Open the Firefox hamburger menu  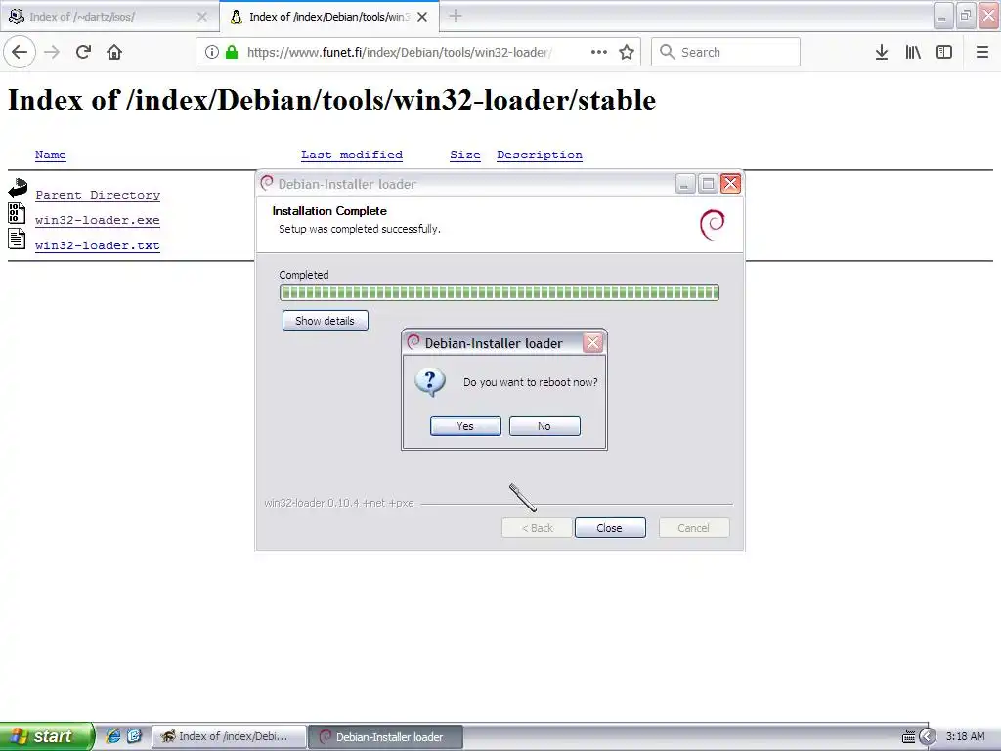(981, 52)
